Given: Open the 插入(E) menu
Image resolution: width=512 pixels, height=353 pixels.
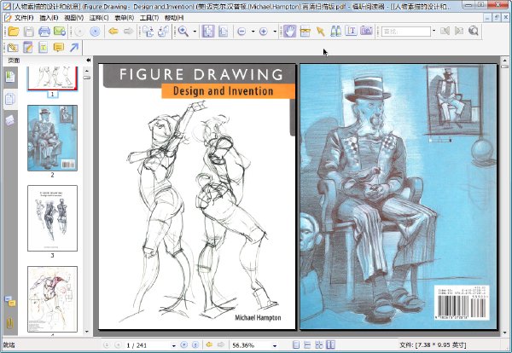Looking at the screenshot, I should pyautogui.click(x=49, y=18).
